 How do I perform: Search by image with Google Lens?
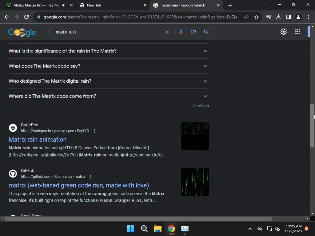(193, 32)
